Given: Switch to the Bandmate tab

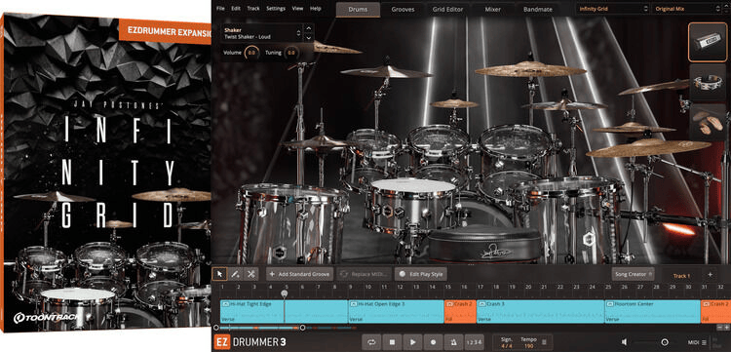Looking at the screenshot, I should 537,10.
